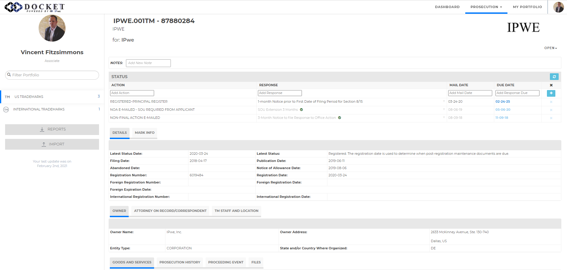Click the green check next to SOU Extension 3 Months
Image resolution: width=567 pixels, height=270 pixels.
point(301,110)
